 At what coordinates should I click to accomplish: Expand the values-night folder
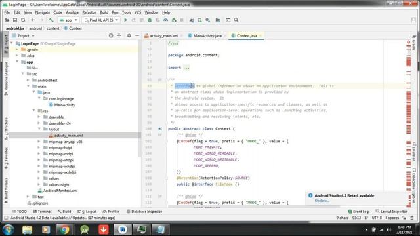(39, 184)
